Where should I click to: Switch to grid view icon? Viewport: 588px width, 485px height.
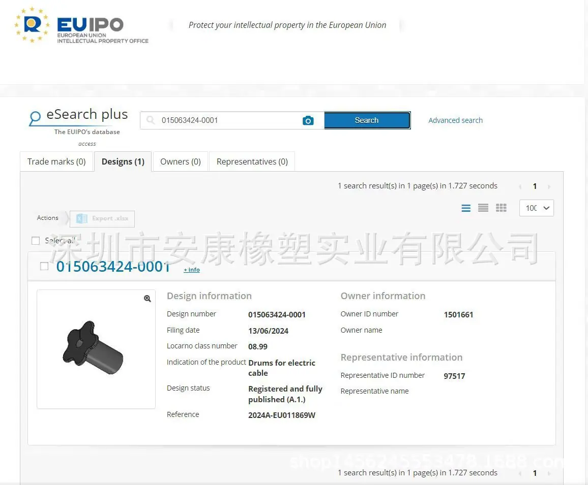tap(501, 208)
